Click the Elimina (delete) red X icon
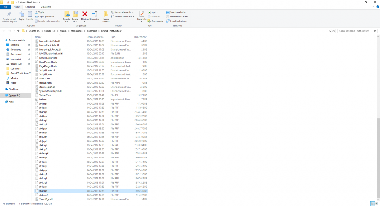 tap(85, 14)
